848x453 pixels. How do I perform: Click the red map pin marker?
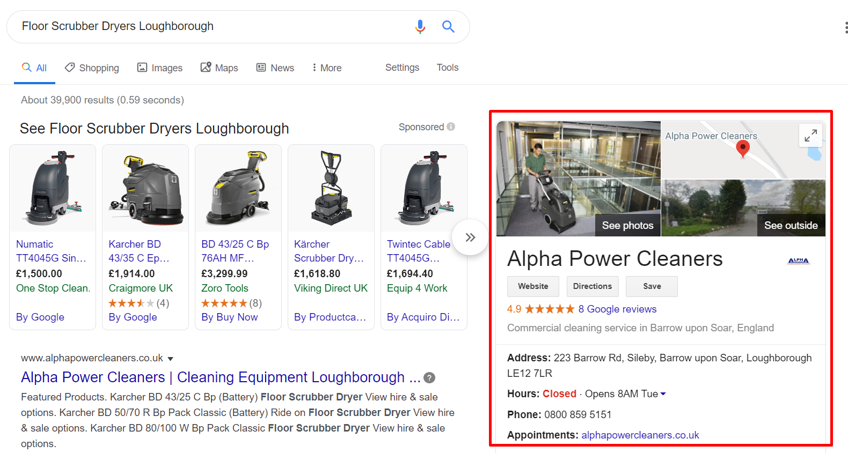point(743,148)
